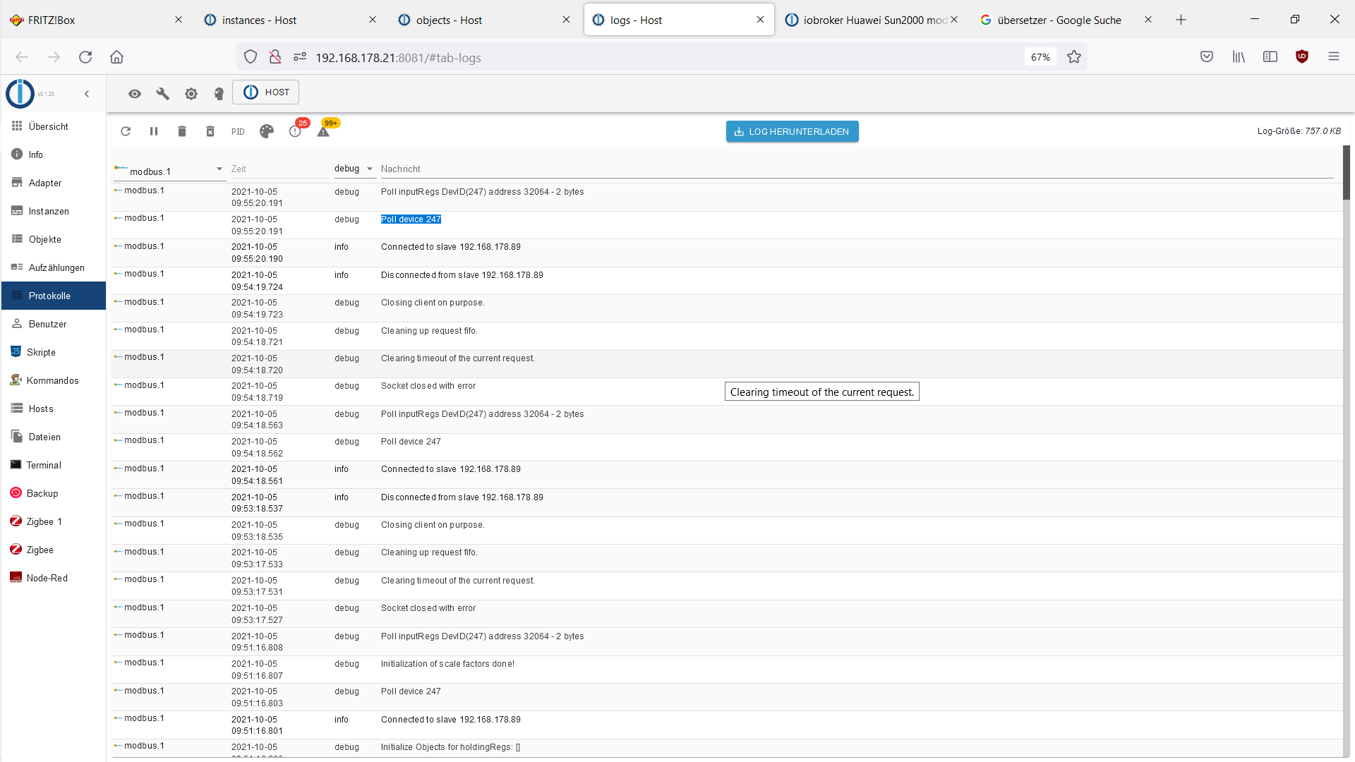Open Adapter in the sidebar

(x=54, y=183)
